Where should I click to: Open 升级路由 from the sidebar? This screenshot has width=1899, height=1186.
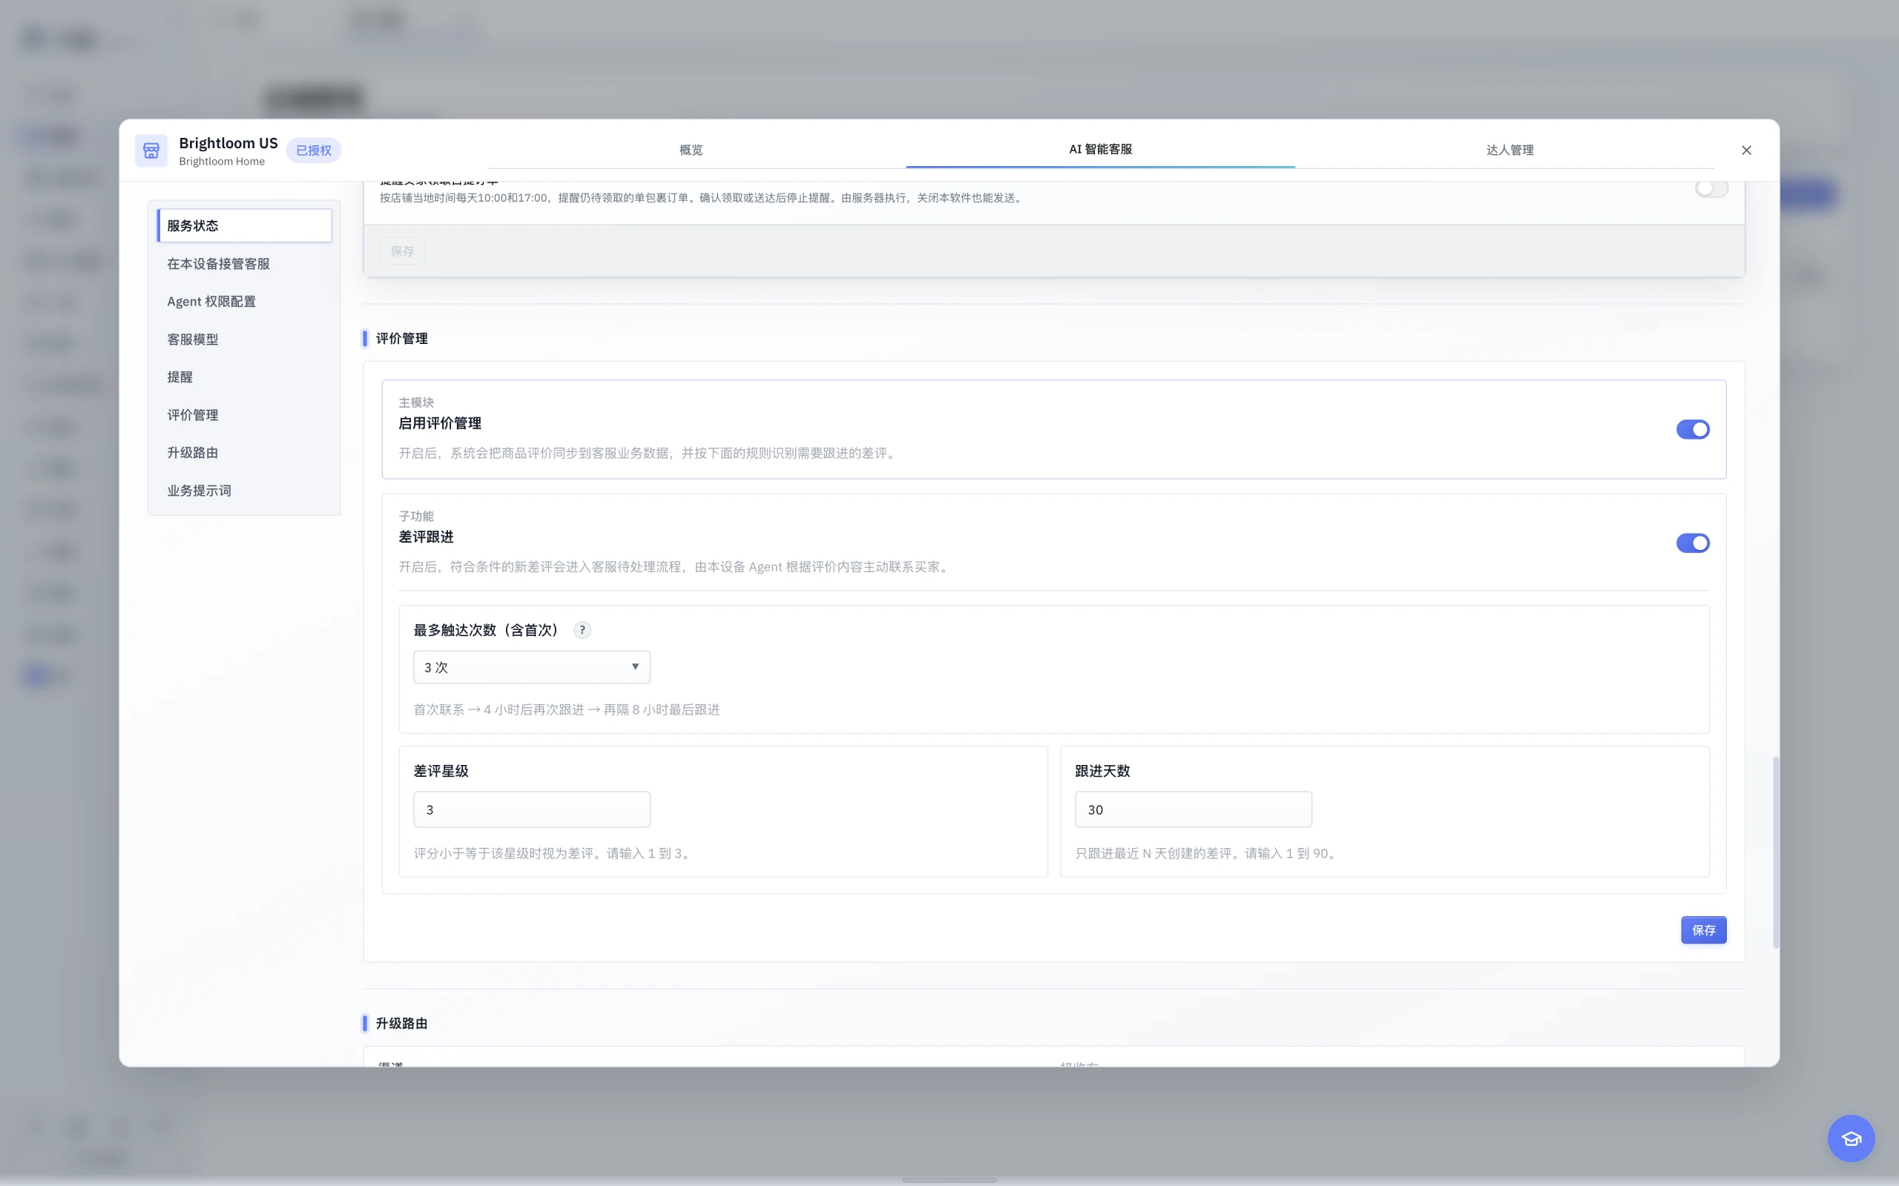tap(244, 453)
